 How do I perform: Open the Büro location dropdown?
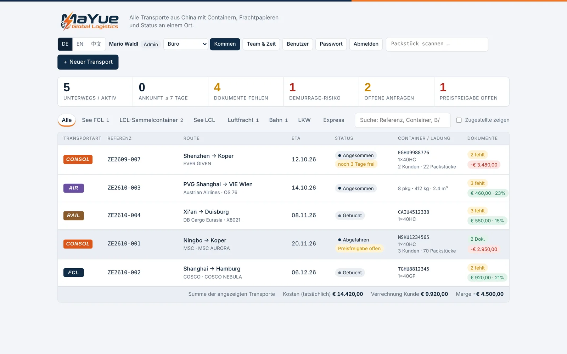(186, 44)
